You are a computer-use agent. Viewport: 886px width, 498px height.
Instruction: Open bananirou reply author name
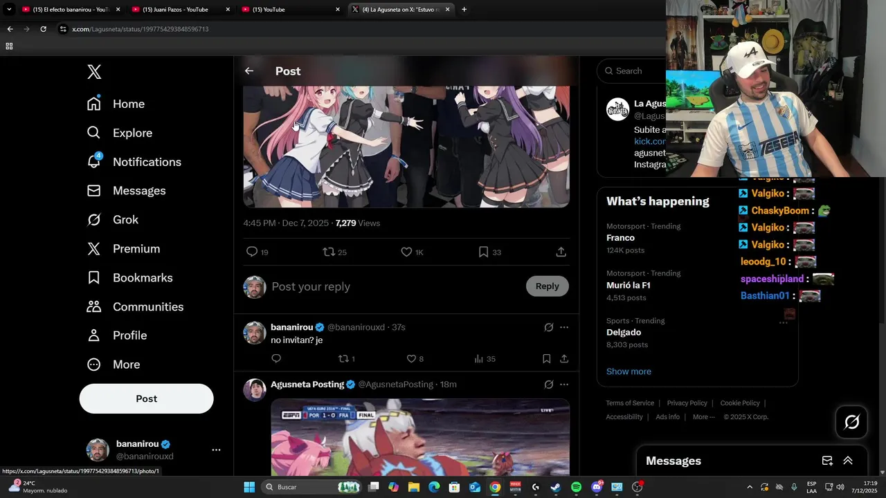coord(292,327)
